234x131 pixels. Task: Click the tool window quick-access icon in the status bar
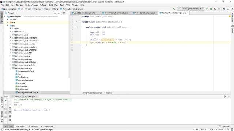point(2,130)
